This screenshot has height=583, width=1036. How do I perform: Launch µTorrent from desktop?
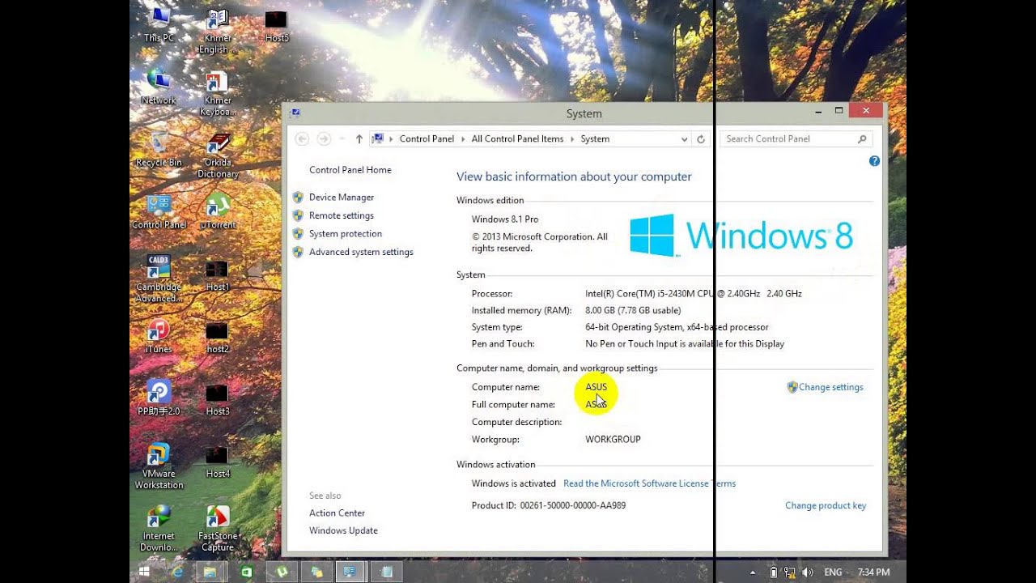pos(217,212)
